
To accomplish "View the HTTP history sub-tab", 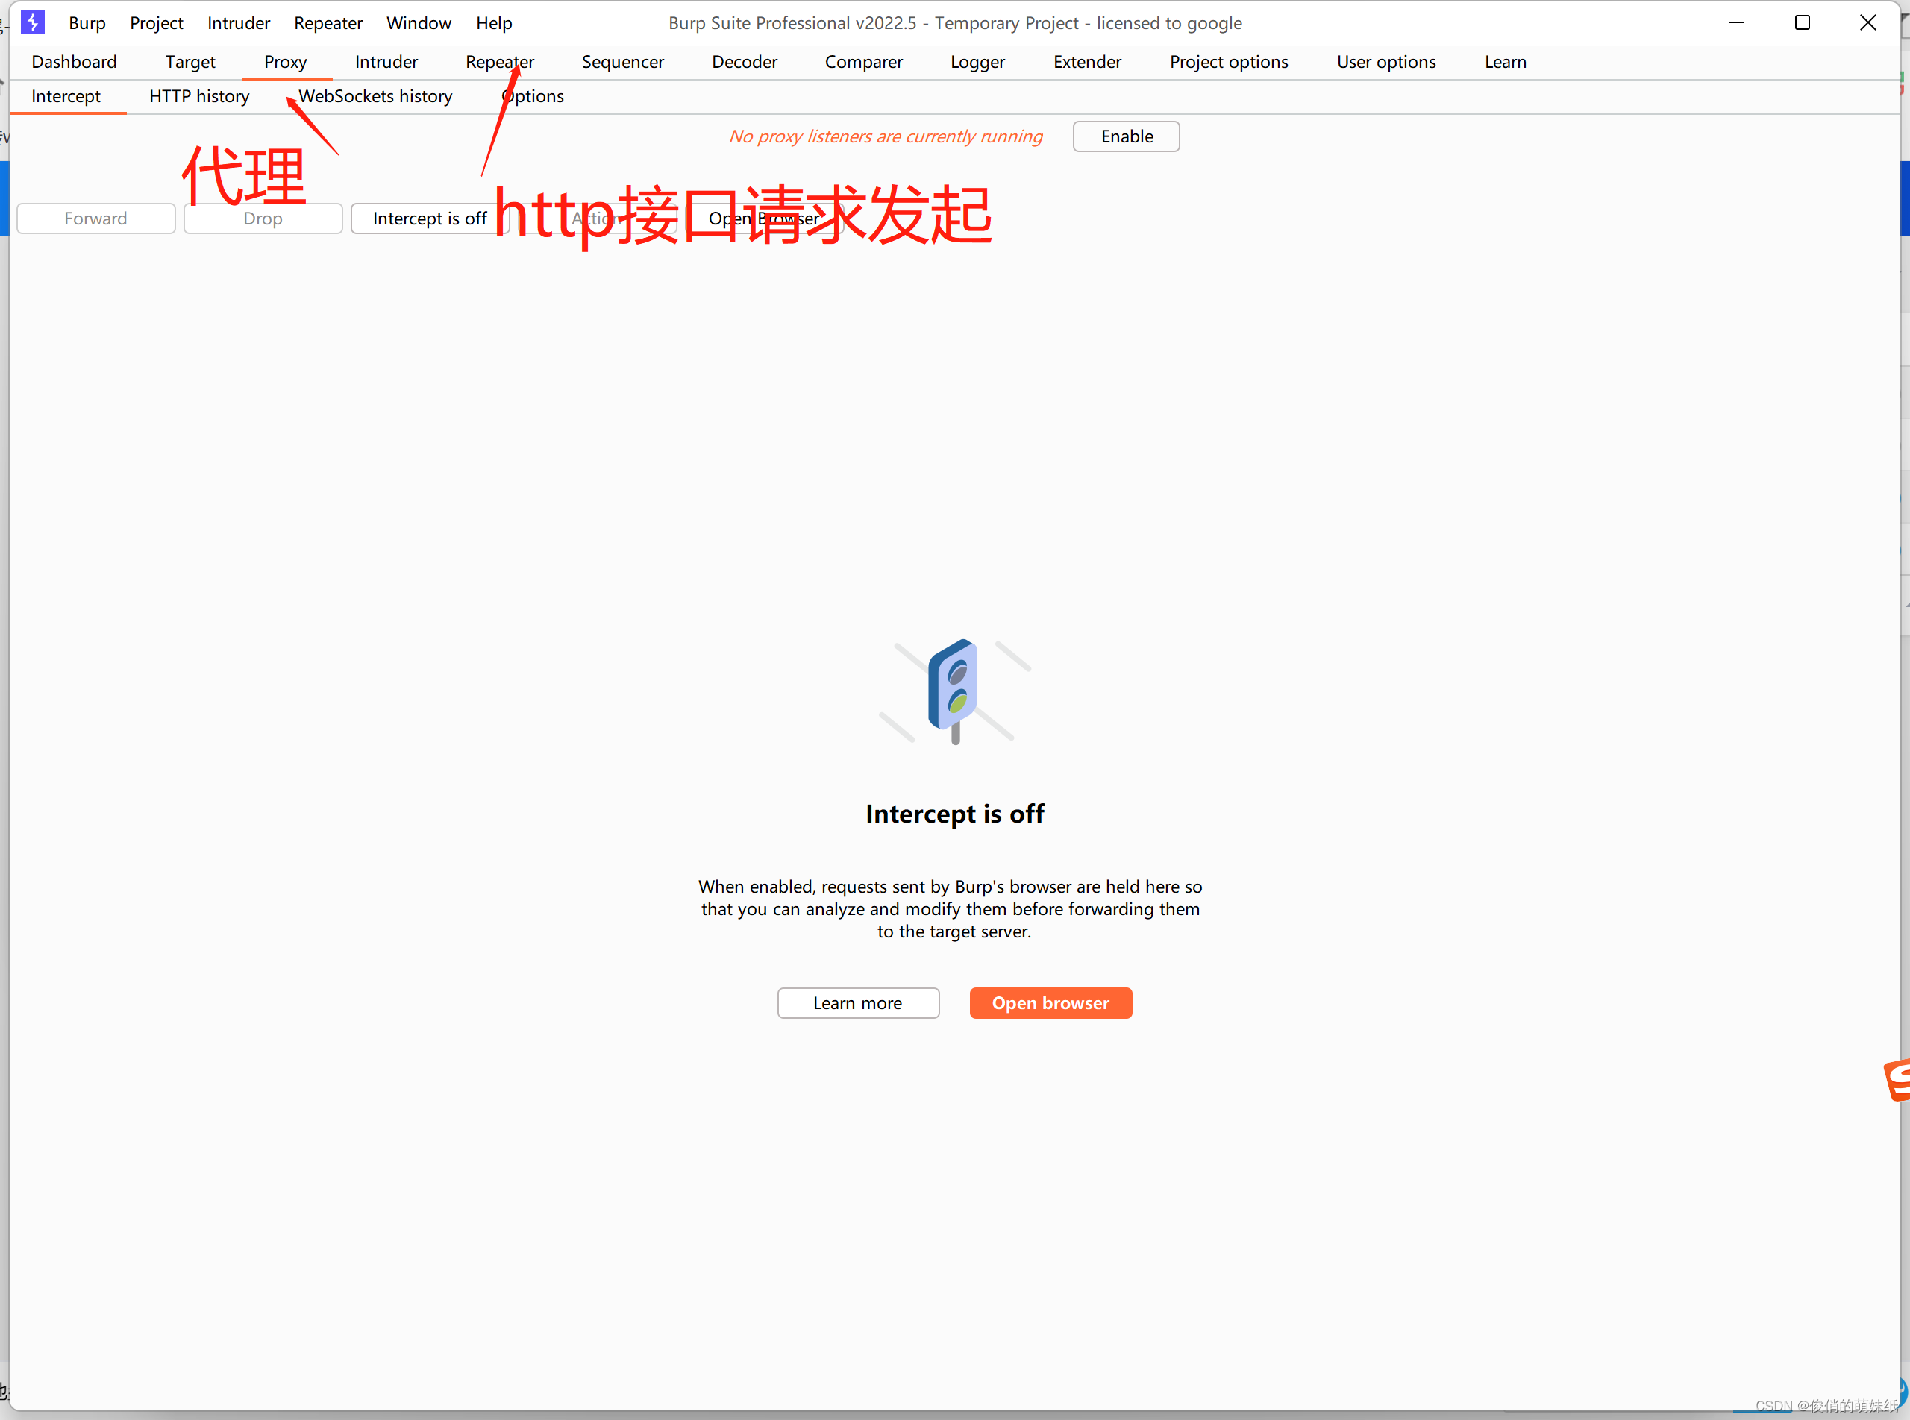I will (199, 96).
